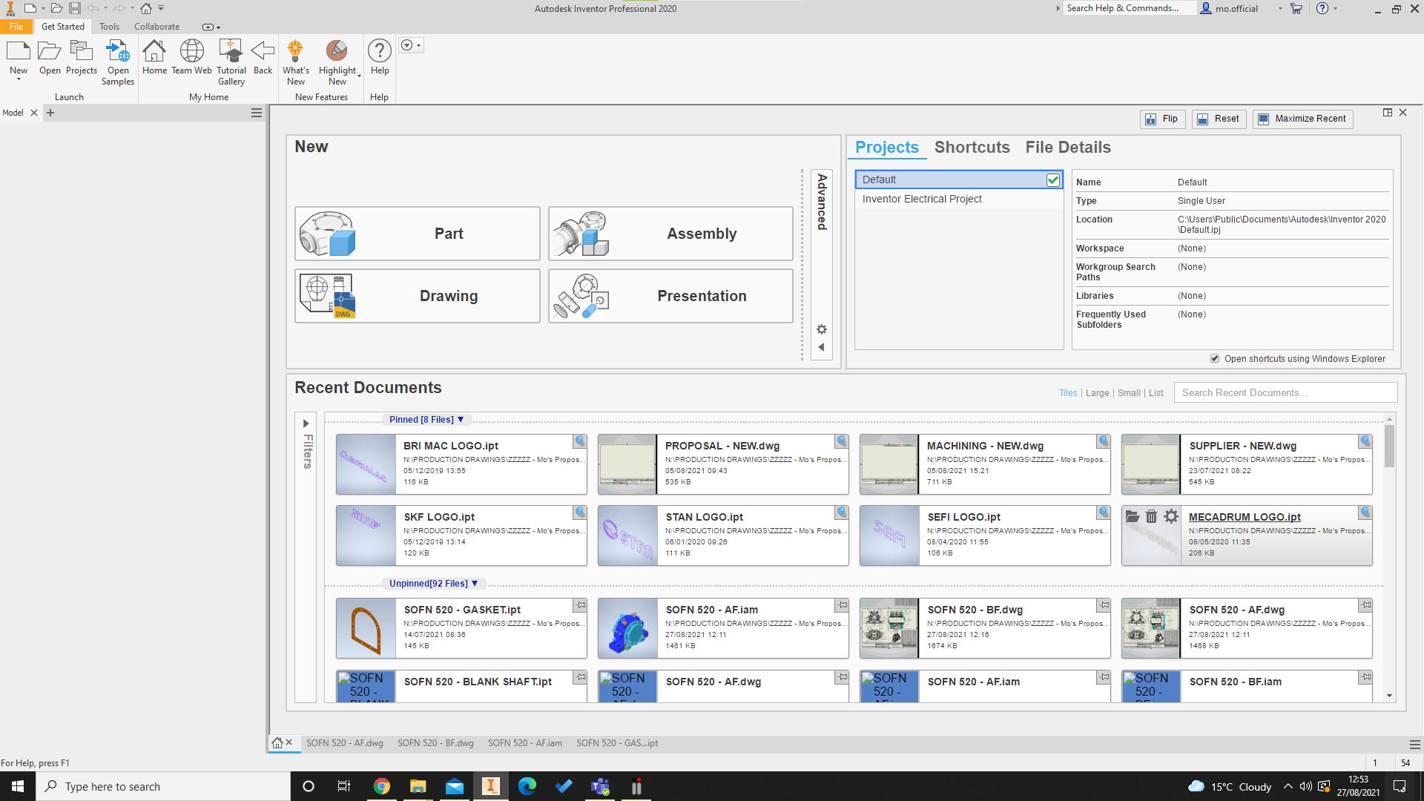Collapse the Unpinned files group
Screen dimensions: 1424x801
pyautogui.click(x=475, y=584)
